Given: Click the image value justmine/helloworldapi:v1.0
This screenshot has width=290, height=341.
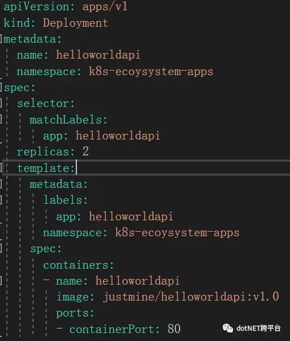Looking at the screenshot, I should click(x=191, y=297).
